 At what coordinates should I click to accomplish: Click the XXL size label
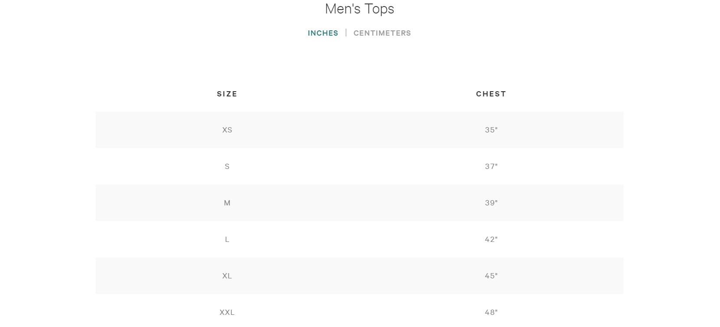227,312
